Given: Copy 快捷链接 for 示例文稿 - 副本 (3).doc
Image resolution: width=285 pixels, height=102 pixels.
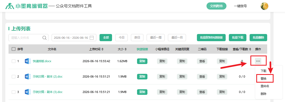Looking at the screenshot, I should (142, 92).
